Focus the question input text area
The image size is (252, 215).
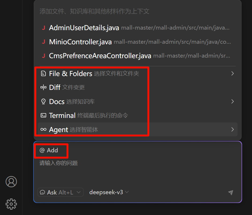click(x=134, y=171)
